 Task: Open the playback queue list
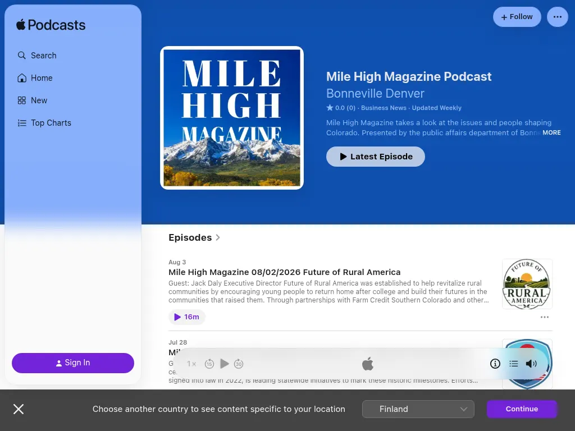[513, 364]
